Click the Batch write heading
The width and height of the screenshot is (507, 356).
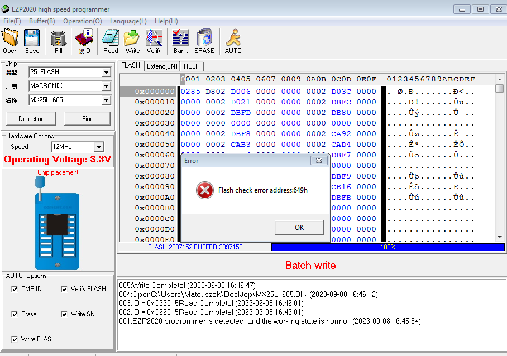[x=310, y=266]
